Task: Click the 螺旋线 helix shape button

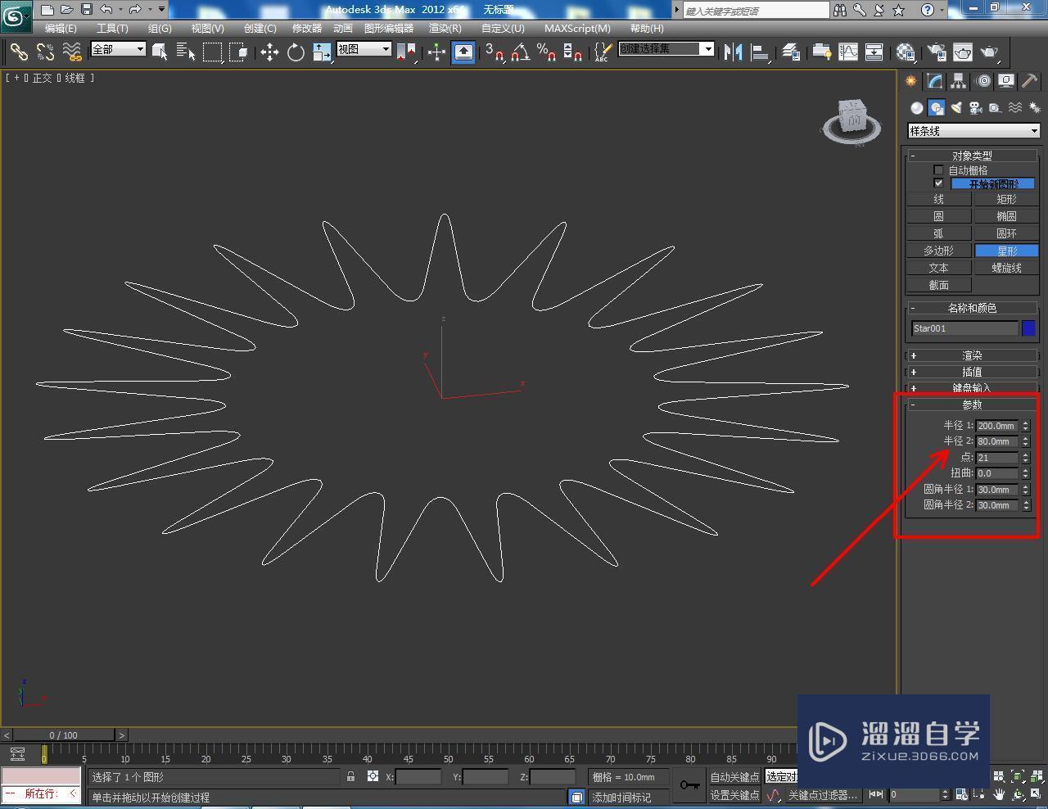Action: (1006, 268)
